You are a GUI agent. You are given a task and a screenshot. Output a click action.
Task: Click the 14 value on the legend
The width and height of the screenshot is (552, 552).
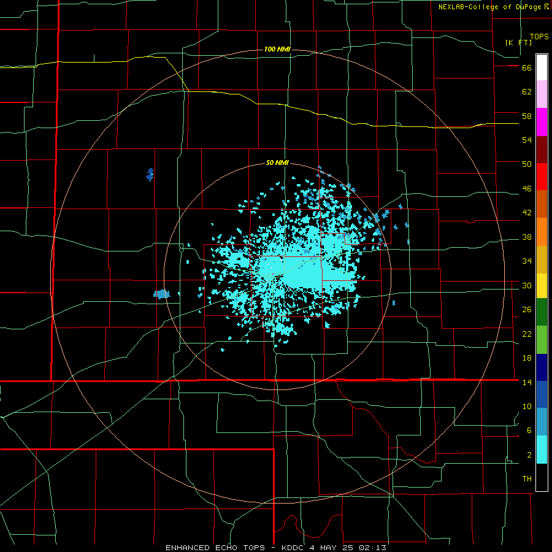pos(527,382)
